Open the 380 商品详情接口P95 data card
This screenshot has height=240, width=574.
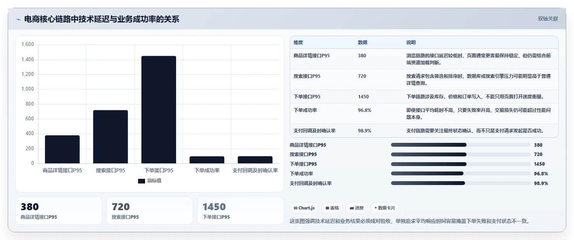(x=59, y=211)
